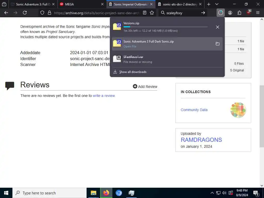Screen dimensions: 264x198
Task: Bookmark this page with the star
Action: [x=152, y=13]
